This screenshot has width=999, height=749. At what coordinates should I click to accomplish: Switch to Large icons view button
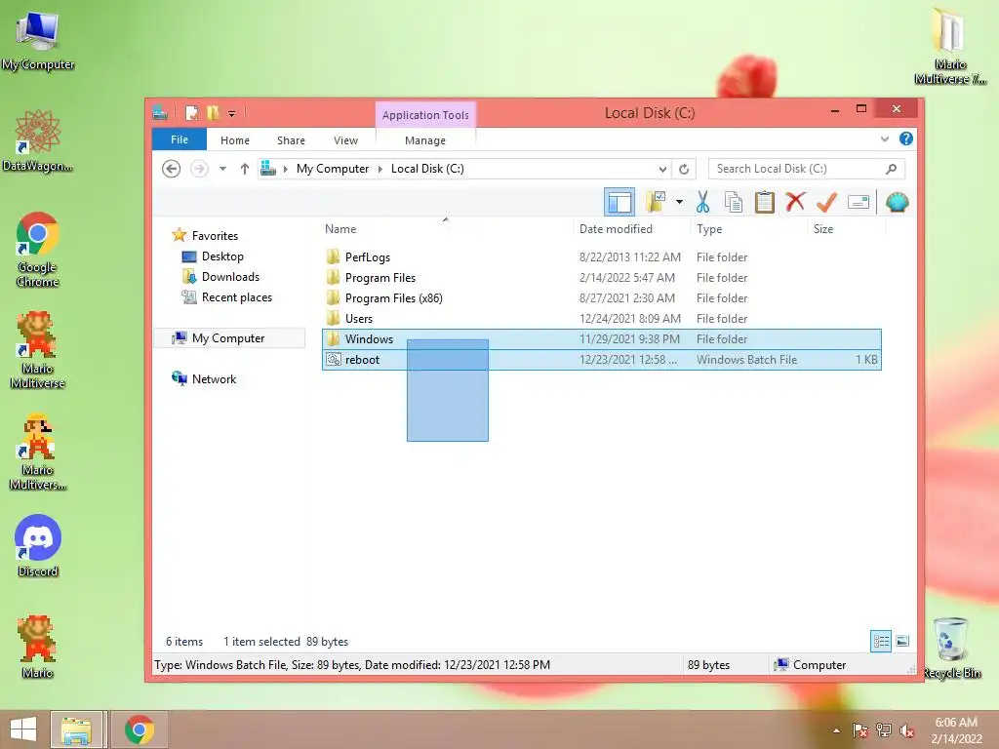[902, 641]
